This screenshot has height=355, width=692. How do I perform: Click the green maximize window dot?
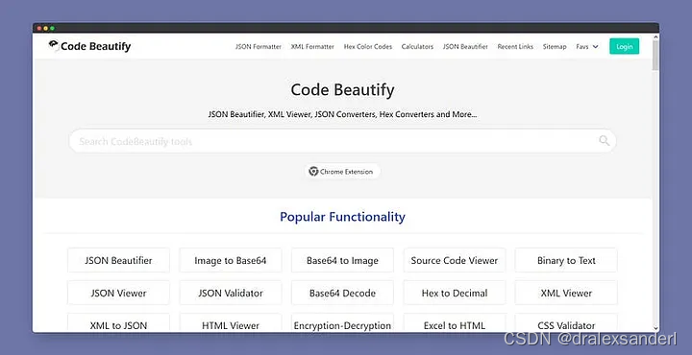[x=52, y=28]
